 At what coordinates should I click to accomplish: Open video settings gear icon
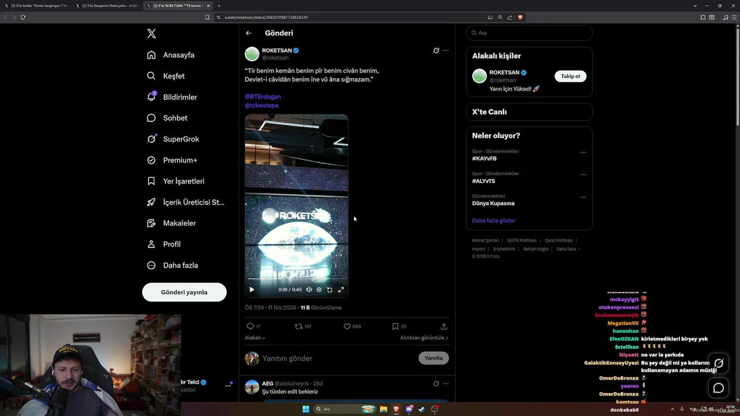click(x=319, y=289)
